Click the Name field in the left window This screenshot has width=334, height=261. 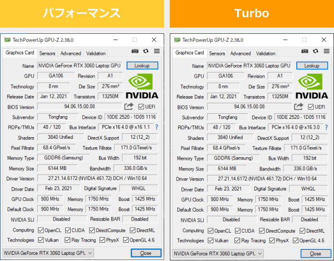coord(80,66)
